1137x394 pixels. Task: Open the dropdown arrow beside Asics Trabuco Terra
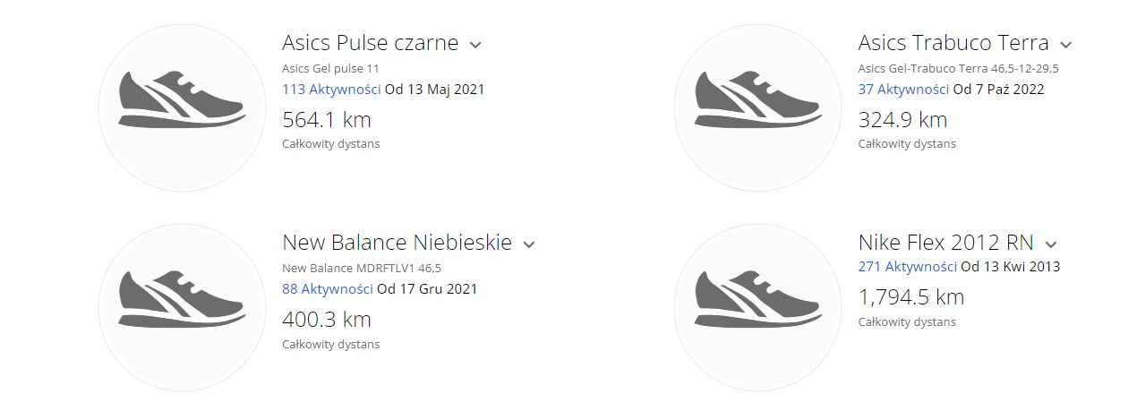coord(1065,45)
